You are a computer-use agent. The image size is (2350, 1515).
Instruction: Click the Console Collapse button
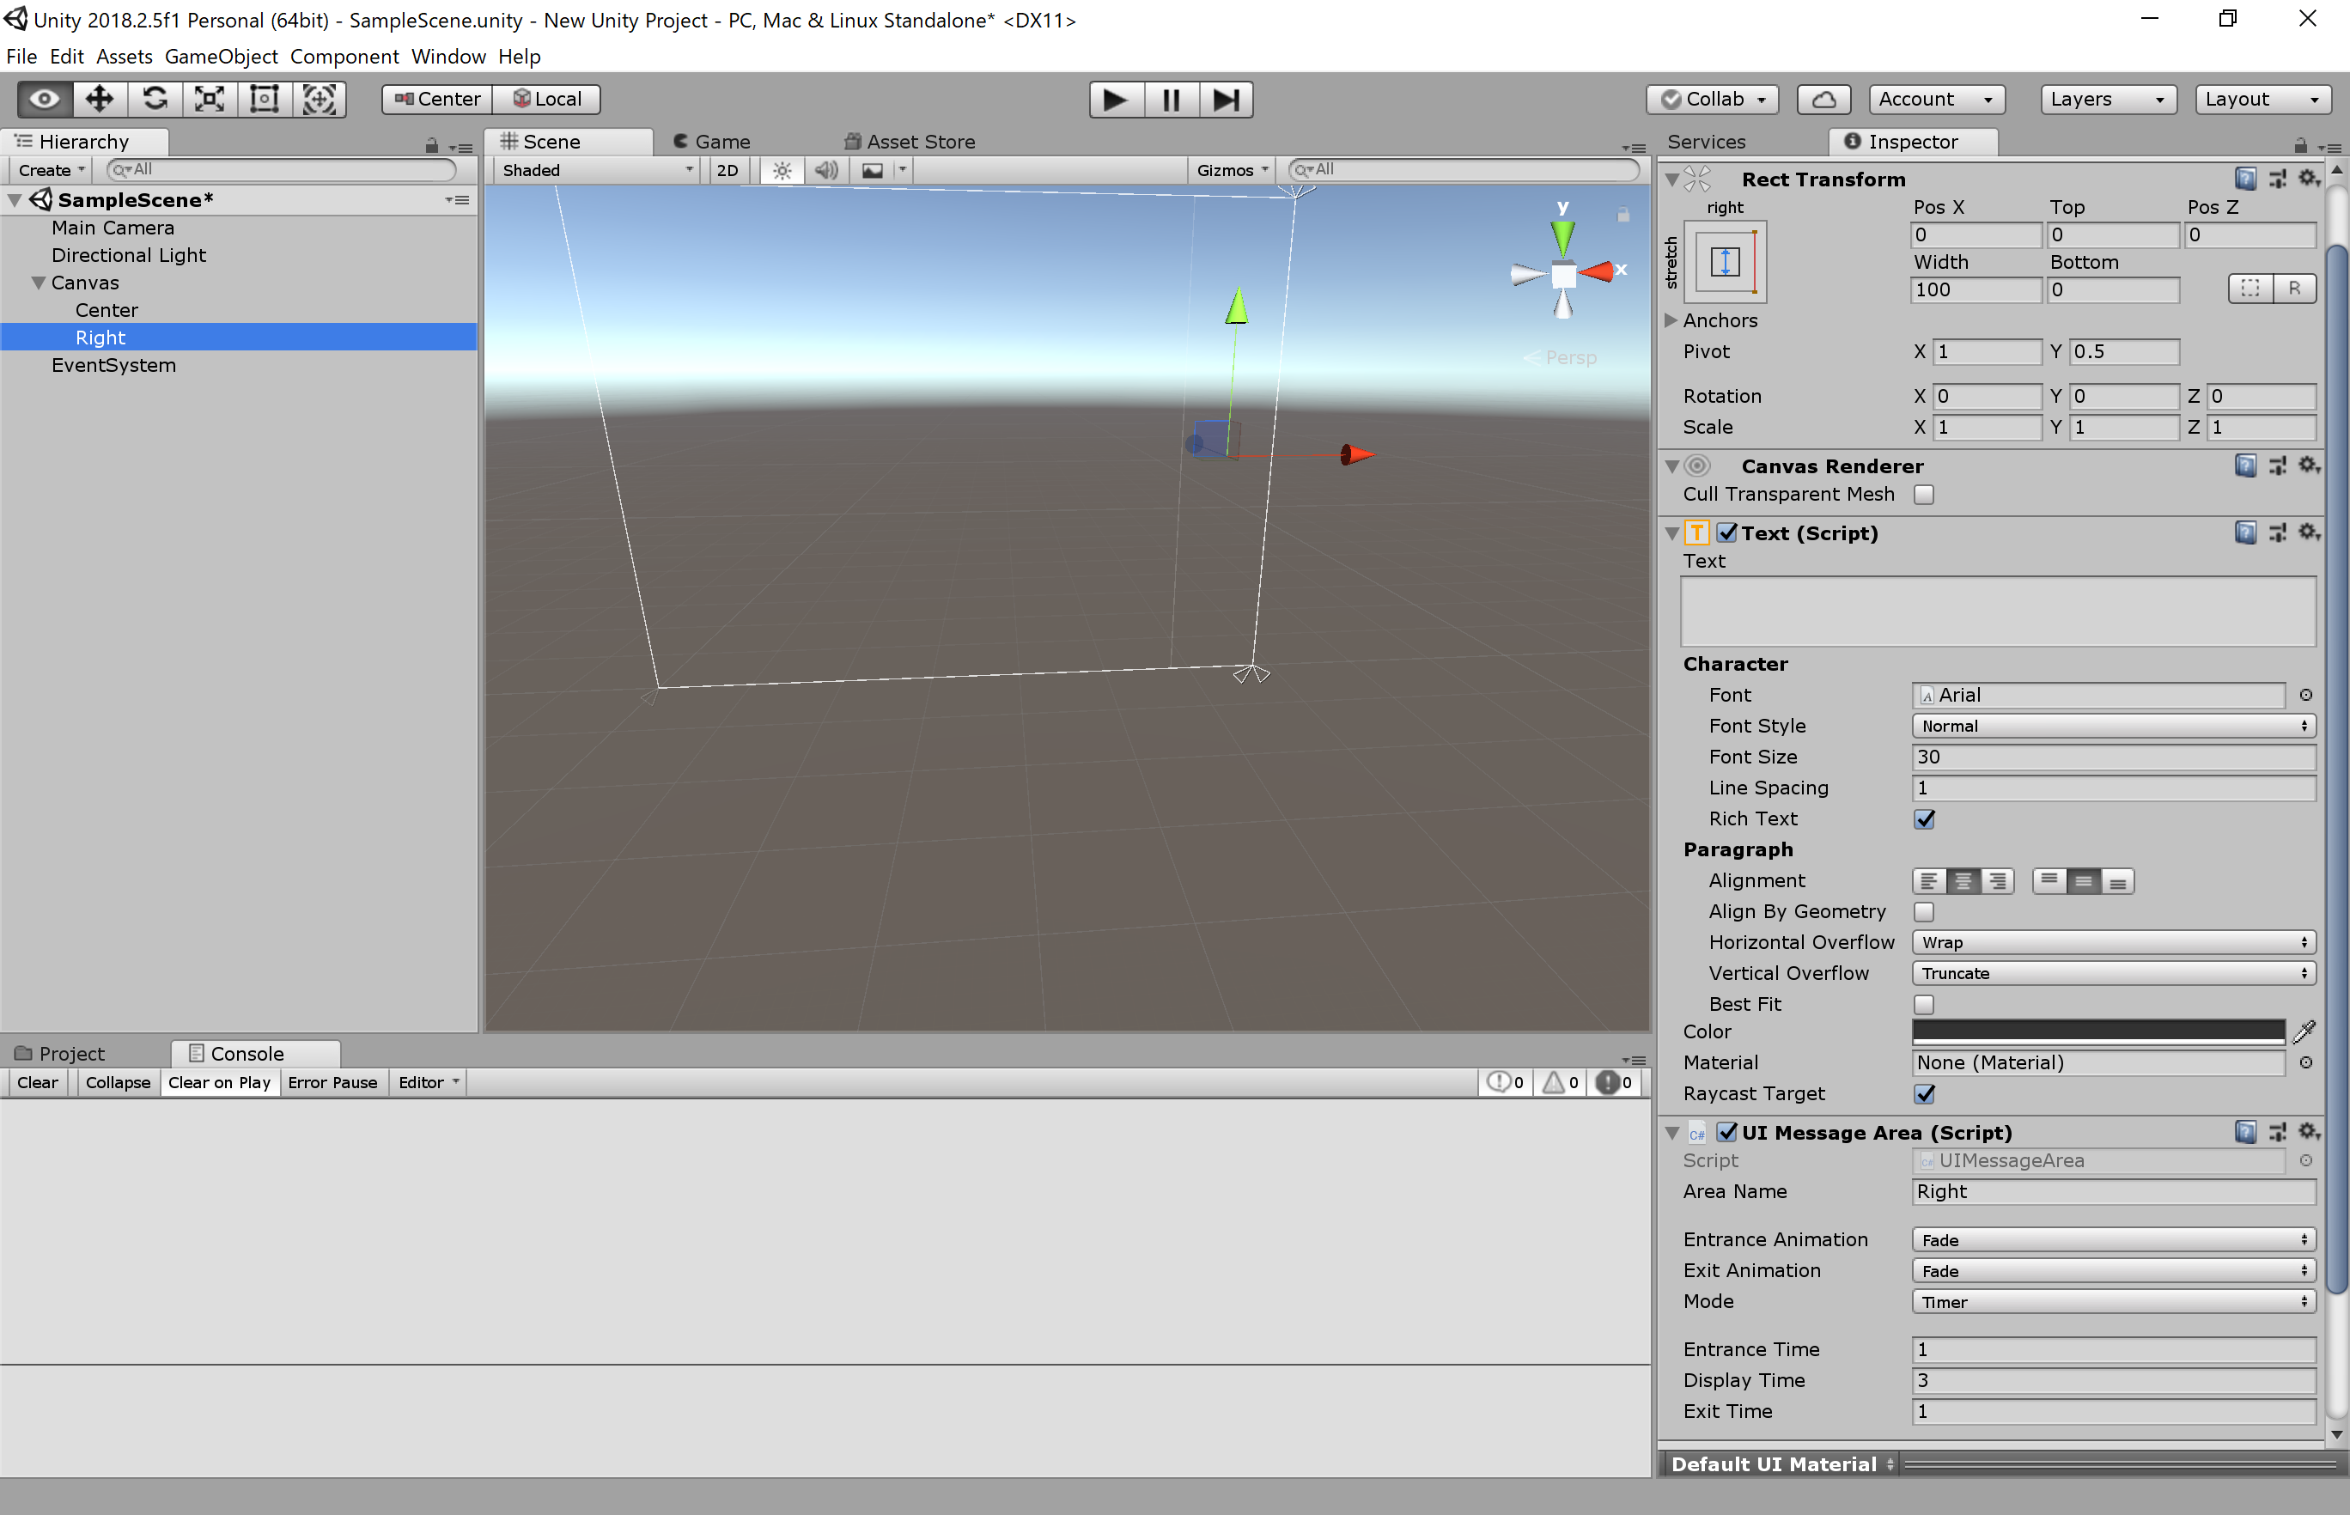(x=117, y=1082)
